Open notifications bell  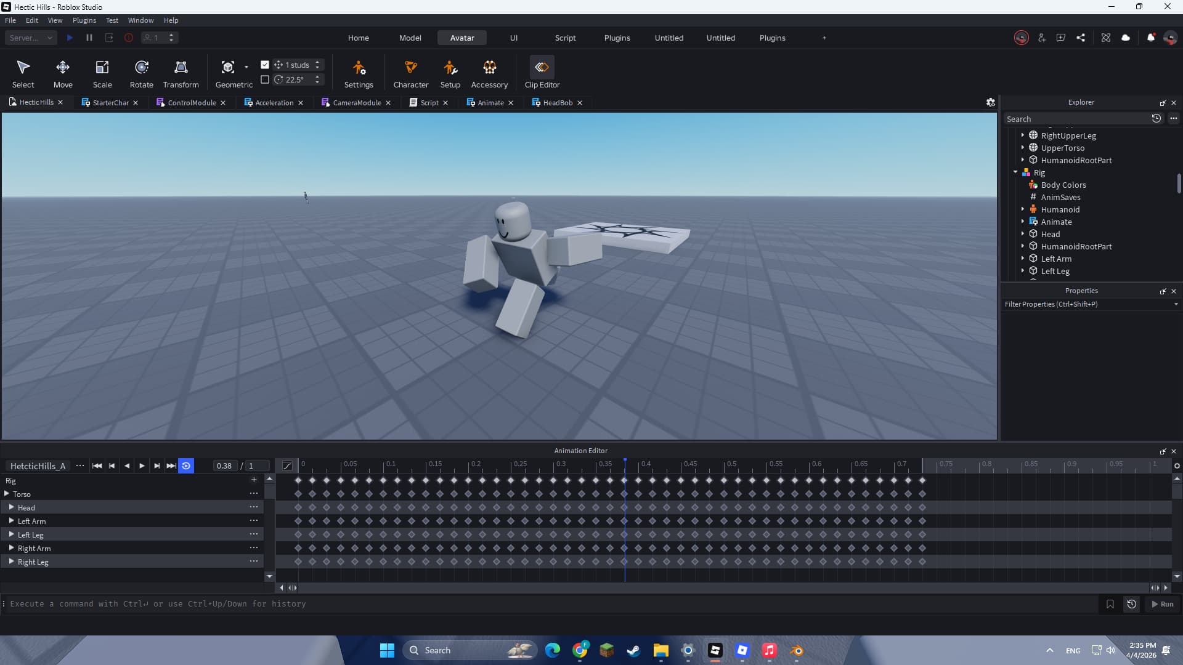point(1150,38)
